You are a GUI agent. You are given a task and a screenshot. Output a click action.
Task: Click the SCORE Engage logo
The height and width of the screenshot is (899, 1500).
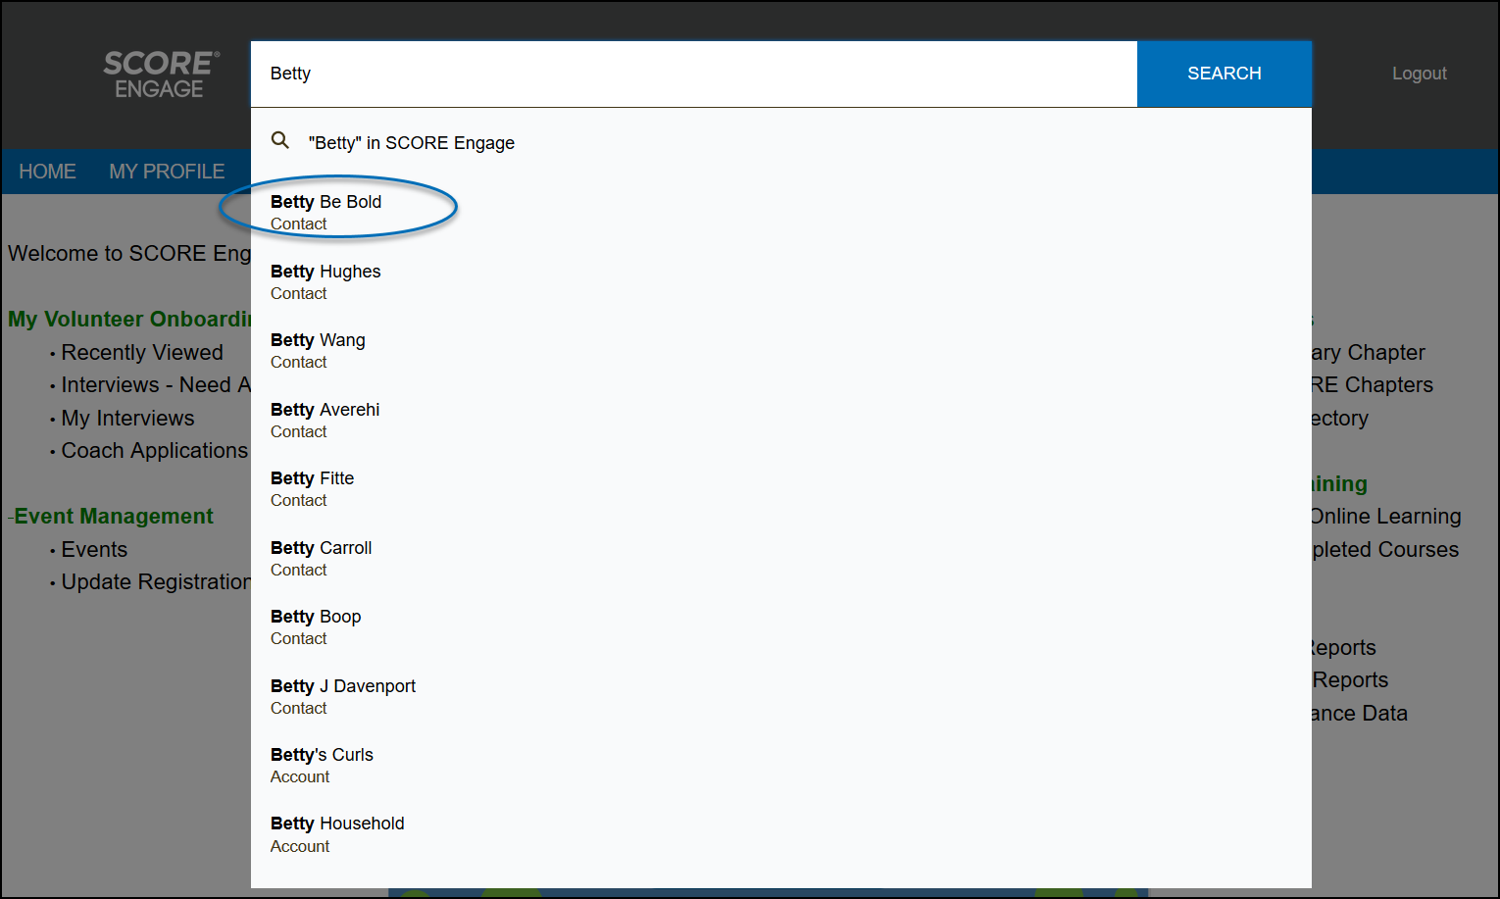tap(162, 75)
